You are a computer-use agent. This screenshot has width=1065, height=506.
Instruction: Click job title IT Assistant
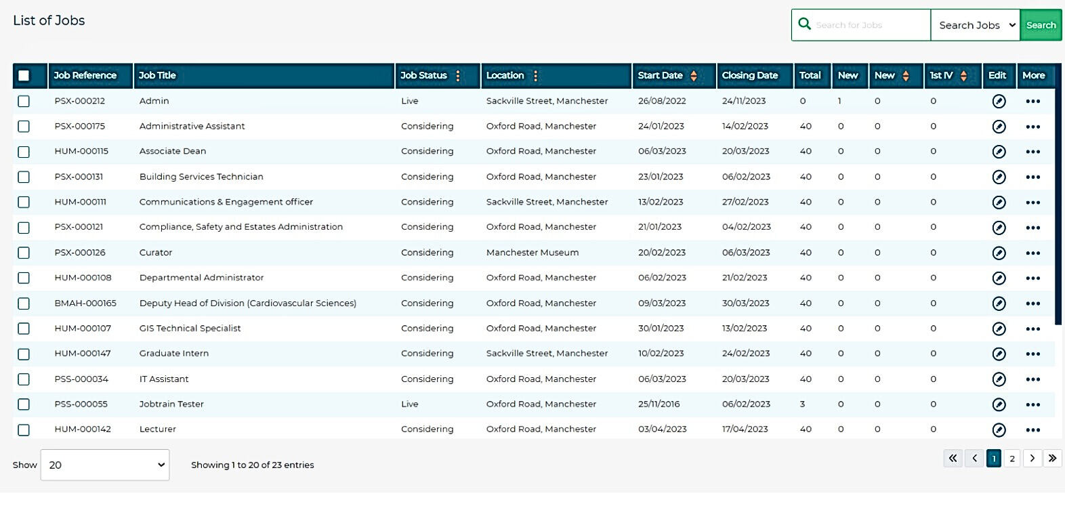pos(164,379)
